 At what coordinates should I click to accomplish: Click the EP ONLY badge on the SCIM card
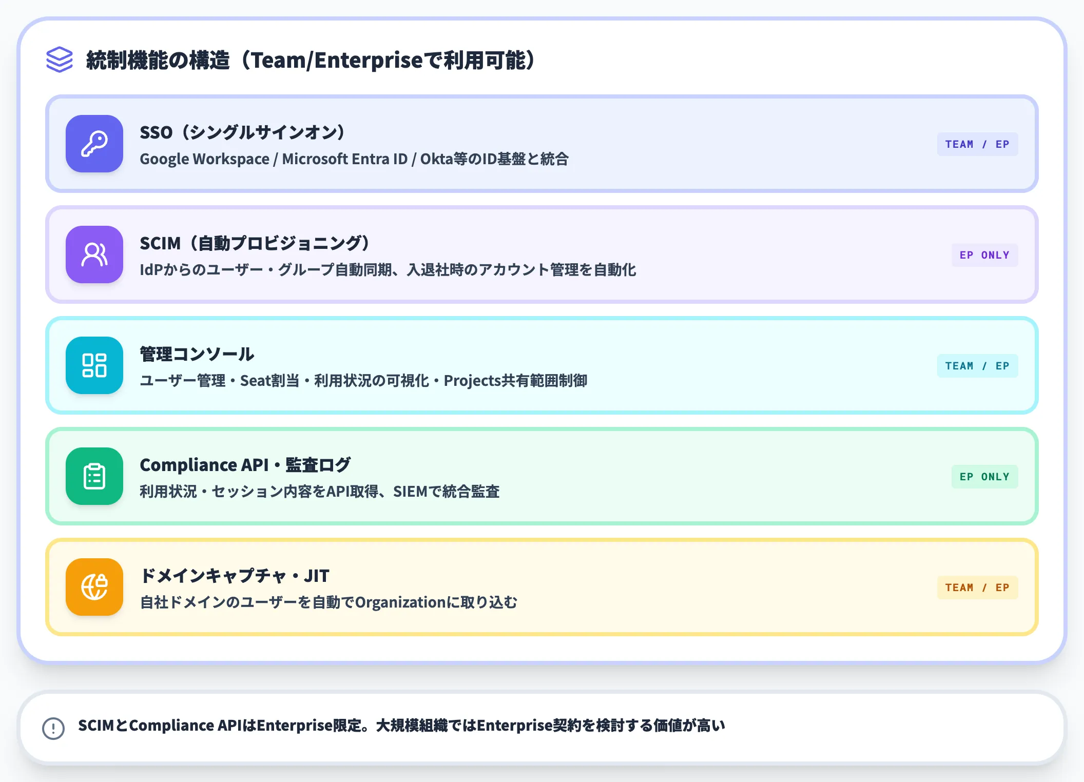984,255
